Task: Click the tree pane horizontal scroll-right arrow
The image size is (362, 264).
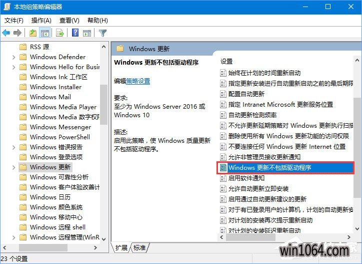Action: [95, 247]
